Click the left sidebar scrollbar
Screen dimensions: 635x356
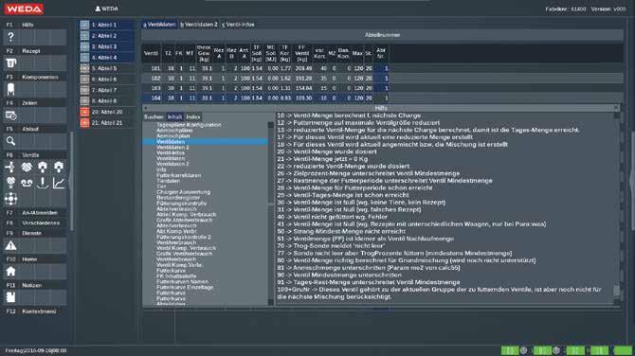point(72,181)
